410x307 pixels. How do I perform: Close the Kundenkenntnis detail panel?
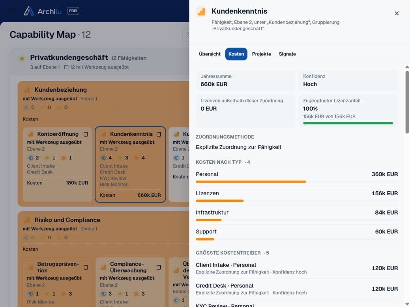tap(397, 13)
